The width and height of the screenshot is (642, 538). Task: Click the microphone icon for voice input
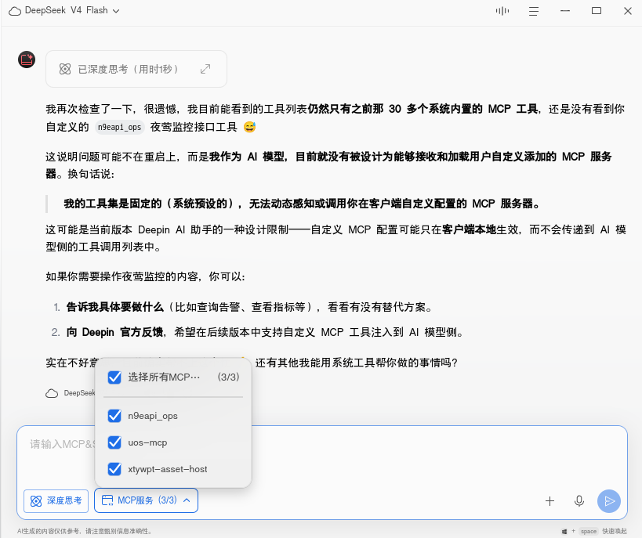[579, 500]
